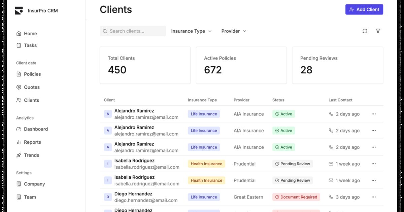
Task: Select the yellow Health Insurance tag
Action: [x=206, y=164]
